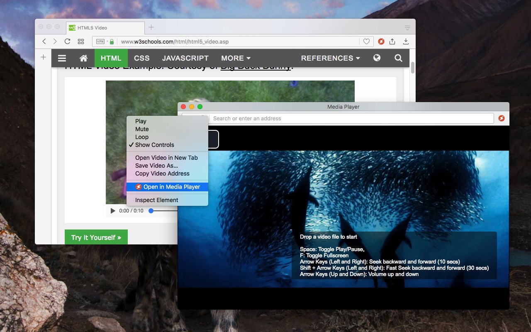Choose Save Video As…
The height and width of the screenshot is (332, 531).
(x=167, y=166)
